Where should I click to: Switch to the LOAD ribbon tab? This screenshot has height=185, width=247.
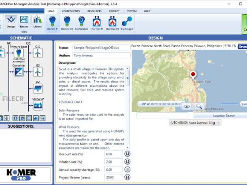[x=51, y=11]
